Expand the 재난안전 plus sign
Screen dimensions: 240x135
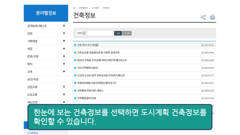coord(64,102)
